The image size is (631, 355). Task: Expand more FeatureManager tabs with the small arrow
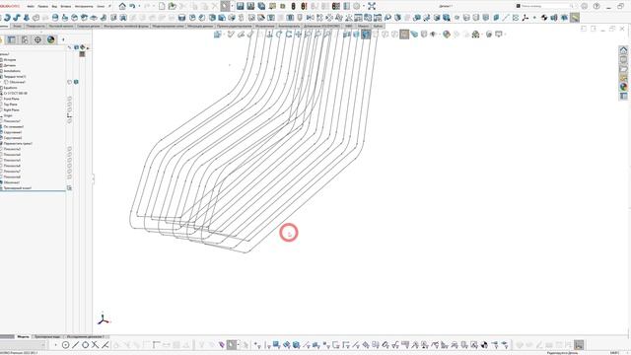63,39
